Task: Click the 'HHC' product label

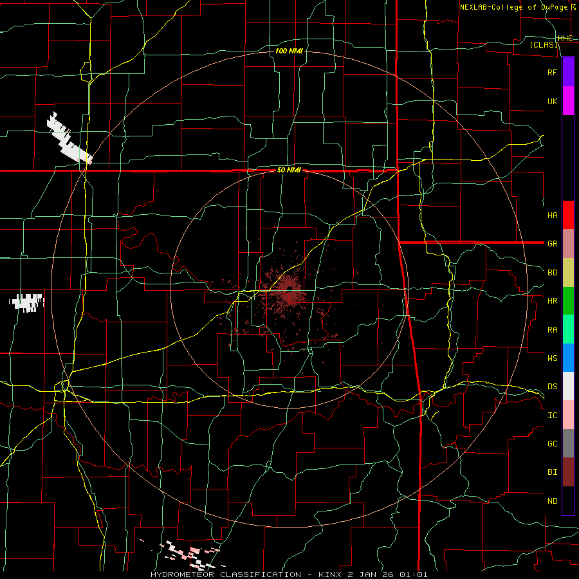Action: 565,39
